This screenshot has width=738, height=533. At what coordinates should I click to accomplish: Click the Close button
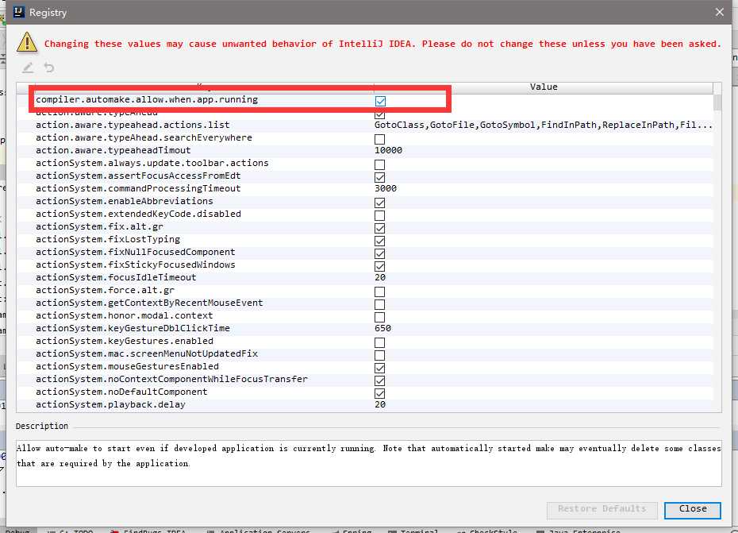pyautogui.click(x=692, y=510)
